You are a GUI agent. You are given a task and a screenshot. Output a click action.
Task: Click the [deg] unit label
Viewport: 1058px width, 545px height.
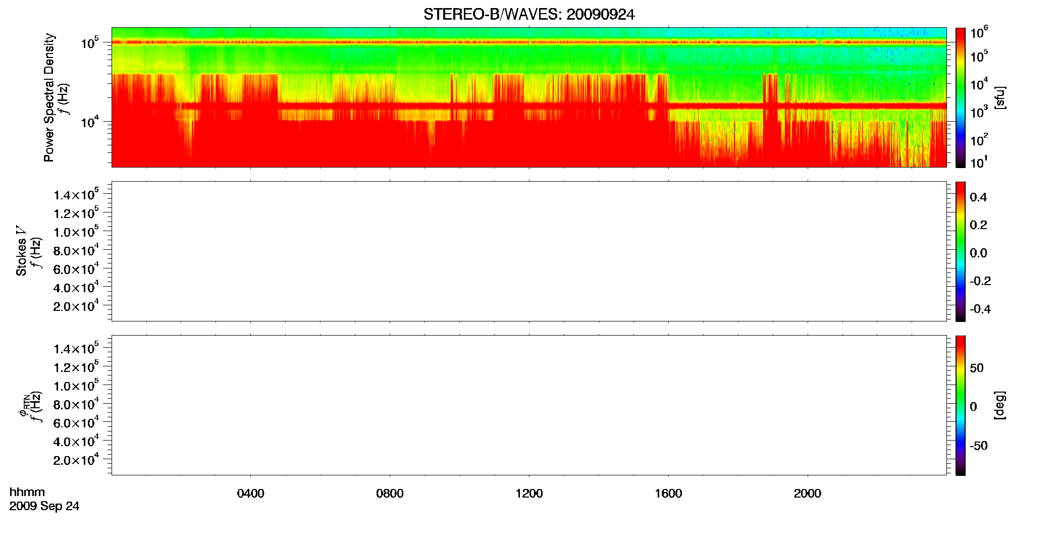tap(1000, 405)
